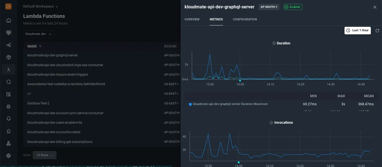
Task: Click the 368.47ms mean duration value
Action: tap(366, 104)
